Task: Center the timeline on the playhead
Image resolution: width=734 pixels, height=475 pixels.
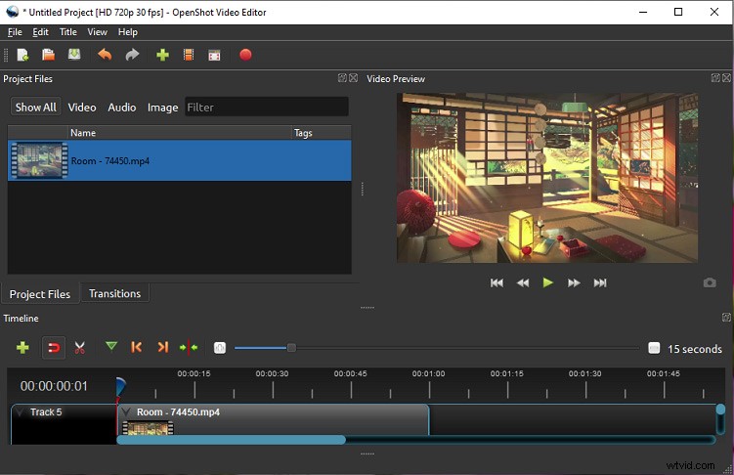Action: tap(189, 348)
